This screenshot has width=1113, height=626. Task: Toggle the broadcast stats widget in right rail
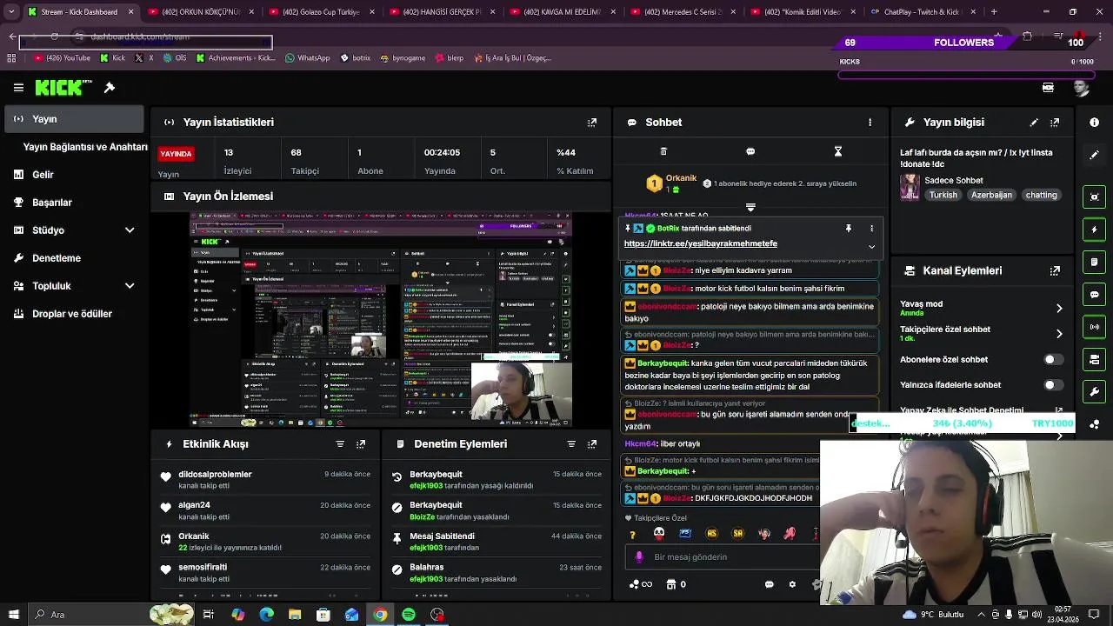[1095, 327]
